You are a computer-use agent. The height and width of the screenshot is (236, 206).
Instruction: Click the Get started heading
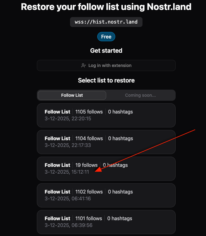106,51
